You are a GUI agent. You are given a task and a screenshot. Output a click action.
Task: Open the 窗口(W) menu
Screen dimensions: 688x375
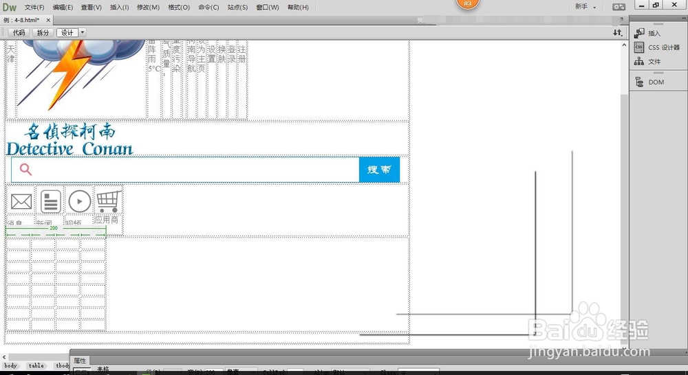click(x=268, y=7)
